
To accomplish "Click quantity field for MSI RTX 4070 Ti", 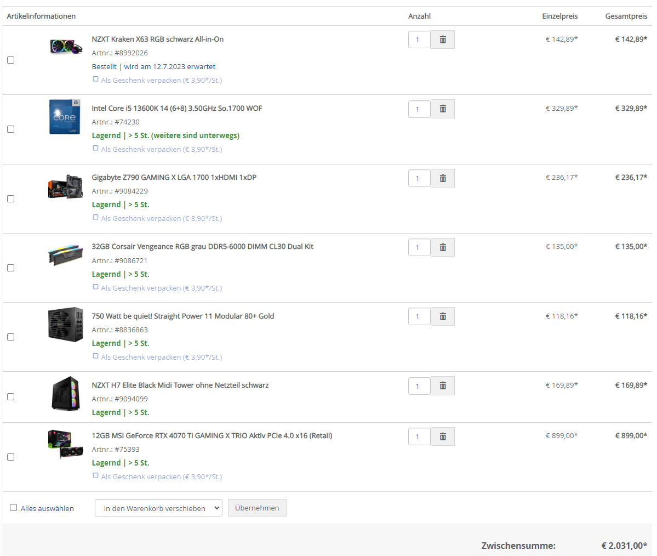I will pos(419,436).
